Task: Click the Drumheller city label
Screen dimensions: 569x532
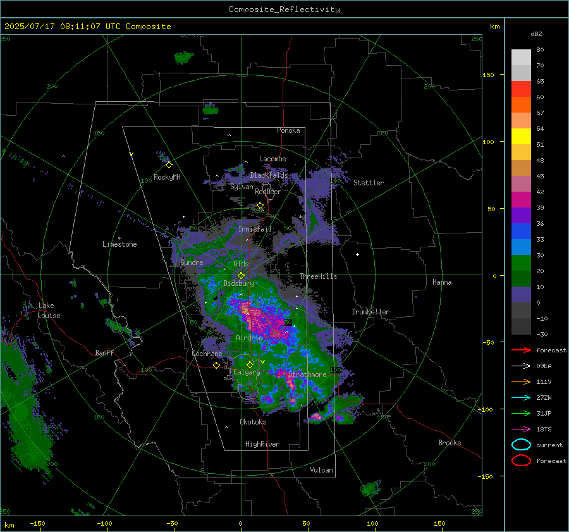Action: coord(370,312)
